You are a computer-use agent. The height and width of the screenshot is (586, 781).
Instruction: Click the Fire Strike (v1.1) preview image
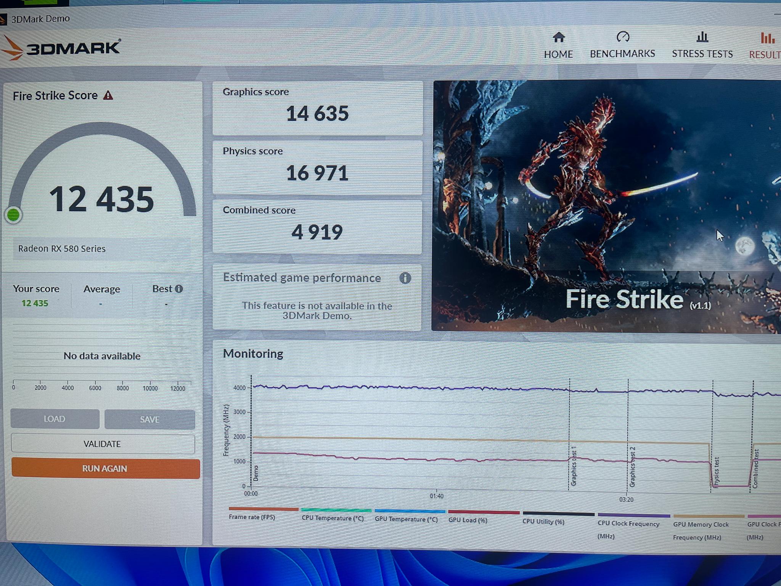(x=606, y=206)
